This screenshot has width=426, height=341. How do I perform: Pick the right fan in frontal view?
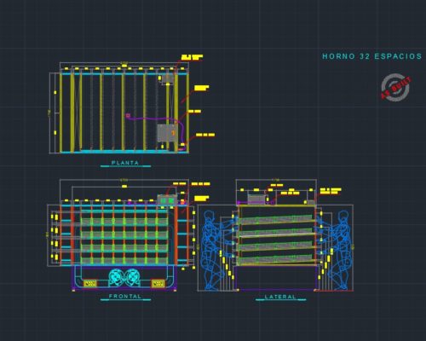coord(132,277)
